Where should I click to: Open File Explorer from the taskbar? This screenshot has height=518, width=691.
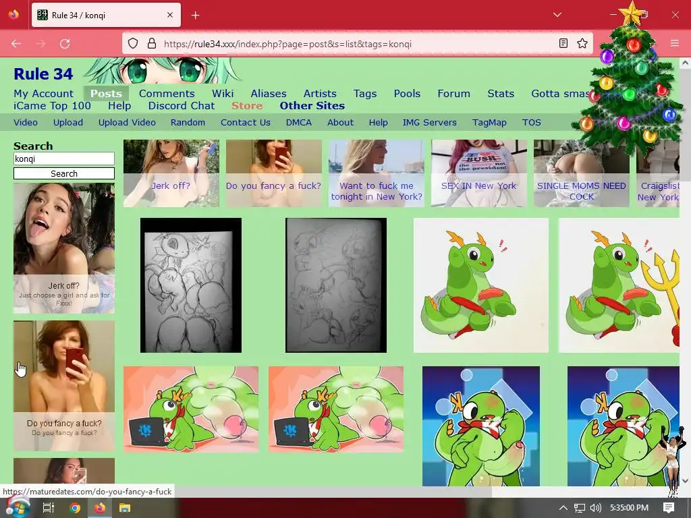click(125, 508)
